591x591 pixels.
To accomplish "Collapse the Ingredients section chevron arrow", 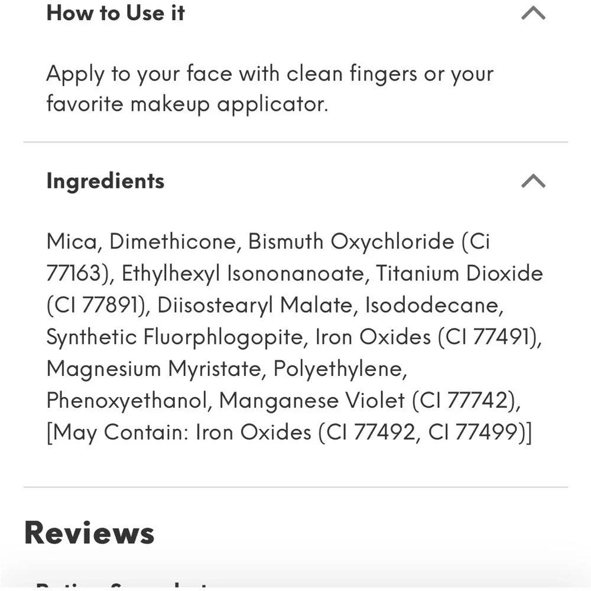I will (x=533, y=180).
